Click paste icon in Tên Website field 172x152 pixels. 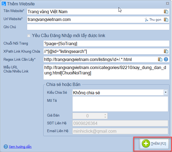pyautogui.click(x=166, y=12)
